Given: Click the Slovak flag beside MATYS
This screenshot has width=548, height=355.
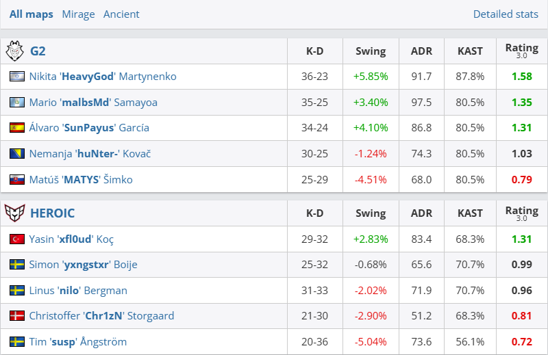Looking at the screenshot, I should coord(17,180).
